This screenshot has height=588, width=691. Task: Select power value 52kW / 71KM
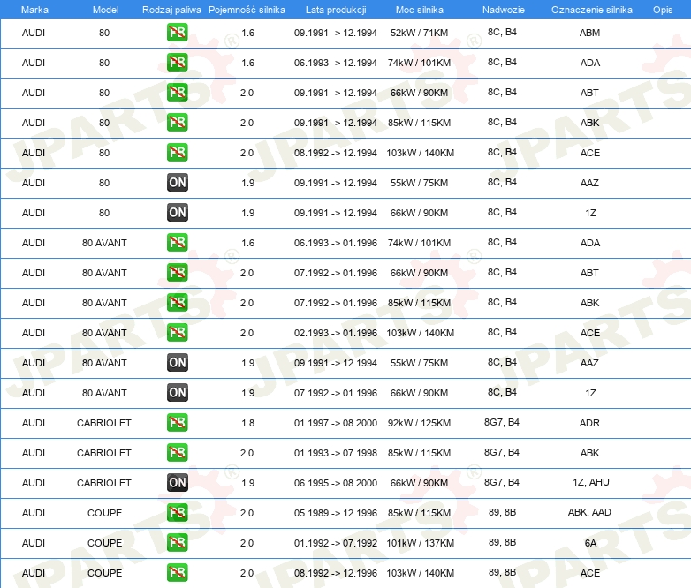pyautogui.click(x=419, y=33)
